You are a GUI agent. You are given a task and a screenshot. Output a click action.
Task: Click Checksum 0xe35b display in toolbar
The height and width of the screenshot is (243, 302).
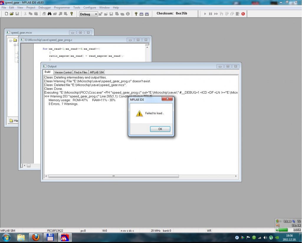coord(172,13)
